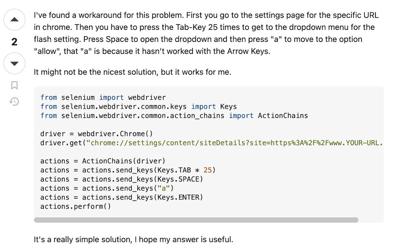Click the word Keys in the second import line
The width and height of the screenshot is (398, 251).
228,107
